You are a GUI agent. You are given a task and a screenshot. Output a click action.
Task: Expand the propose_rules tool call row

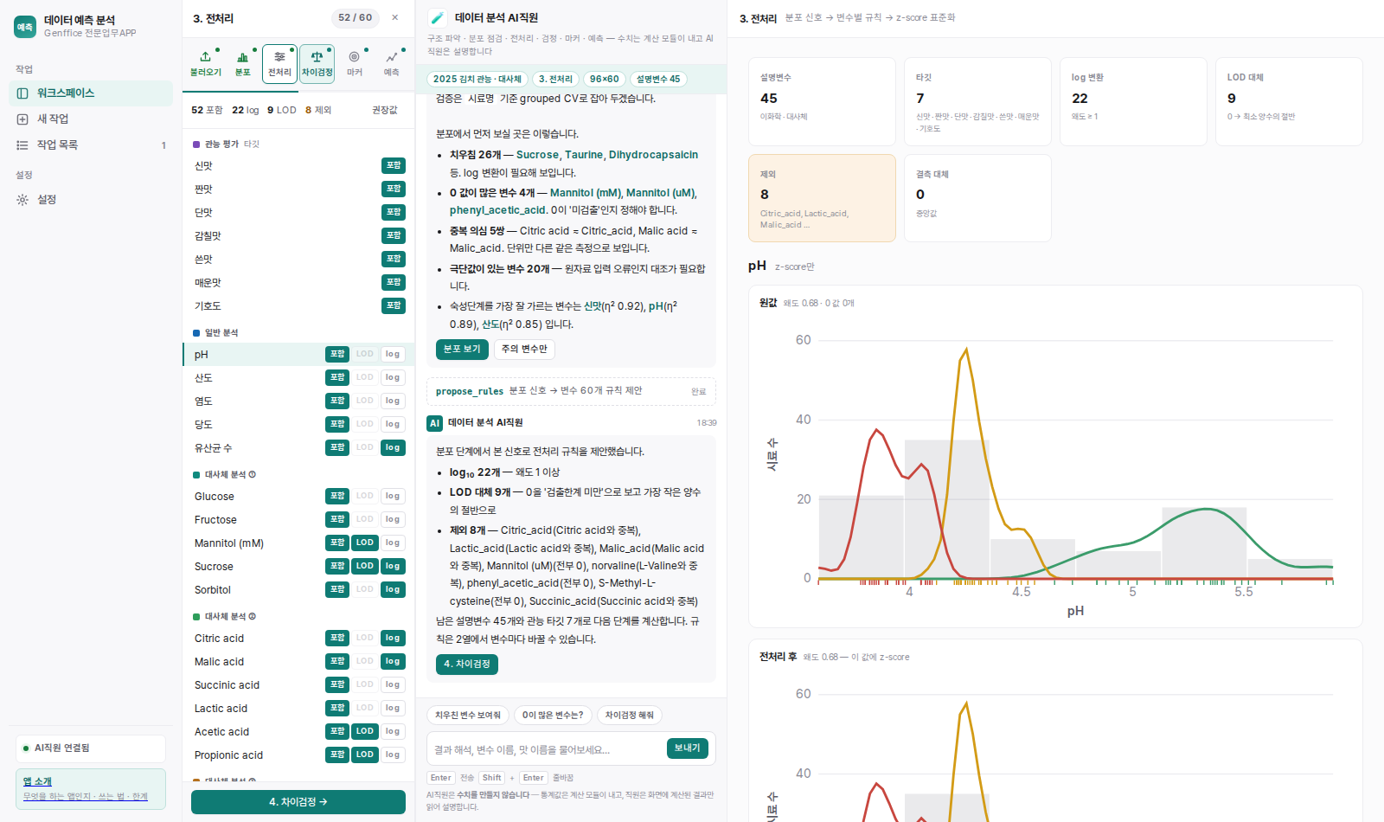click(571, 391)
